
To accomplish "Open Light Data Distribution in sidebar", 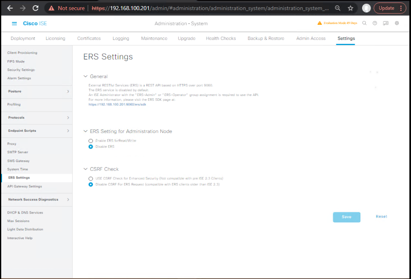I will tap(25, 229).
